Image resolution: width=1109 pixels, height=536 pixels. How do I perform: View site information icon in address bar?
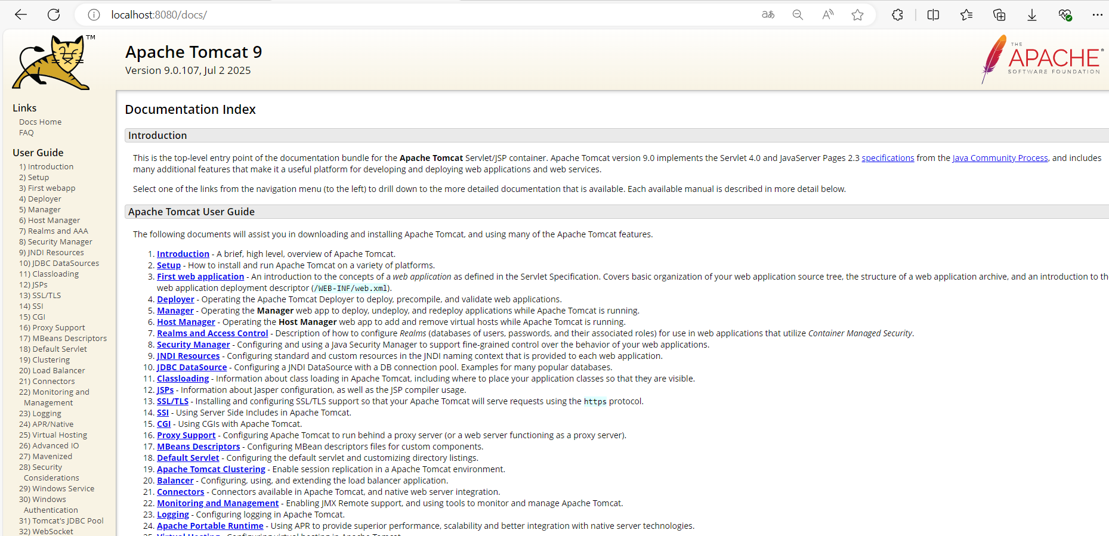(x=94, y=15)
